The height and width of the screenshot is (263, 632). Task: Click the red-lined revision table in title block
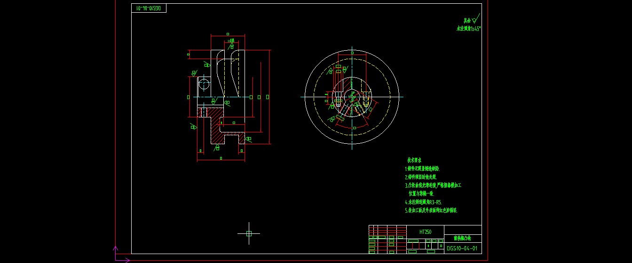[x=387, y=240]
